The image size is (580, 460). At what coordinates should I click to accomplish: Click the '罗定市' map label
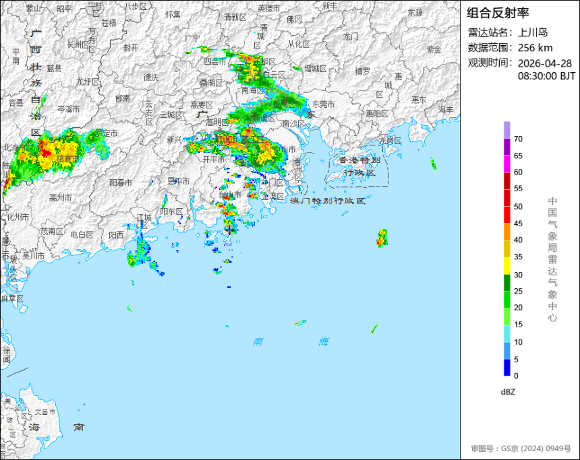(x=107, y=133)
